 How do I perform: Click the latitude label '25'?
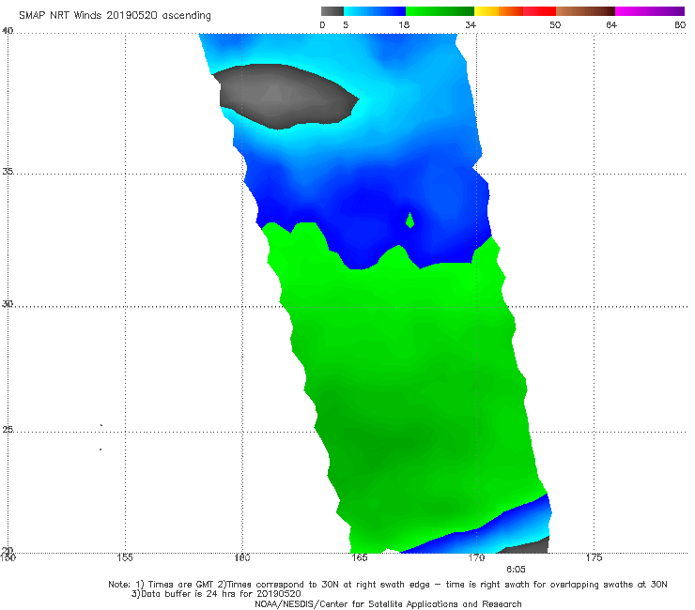click(8, 429)
